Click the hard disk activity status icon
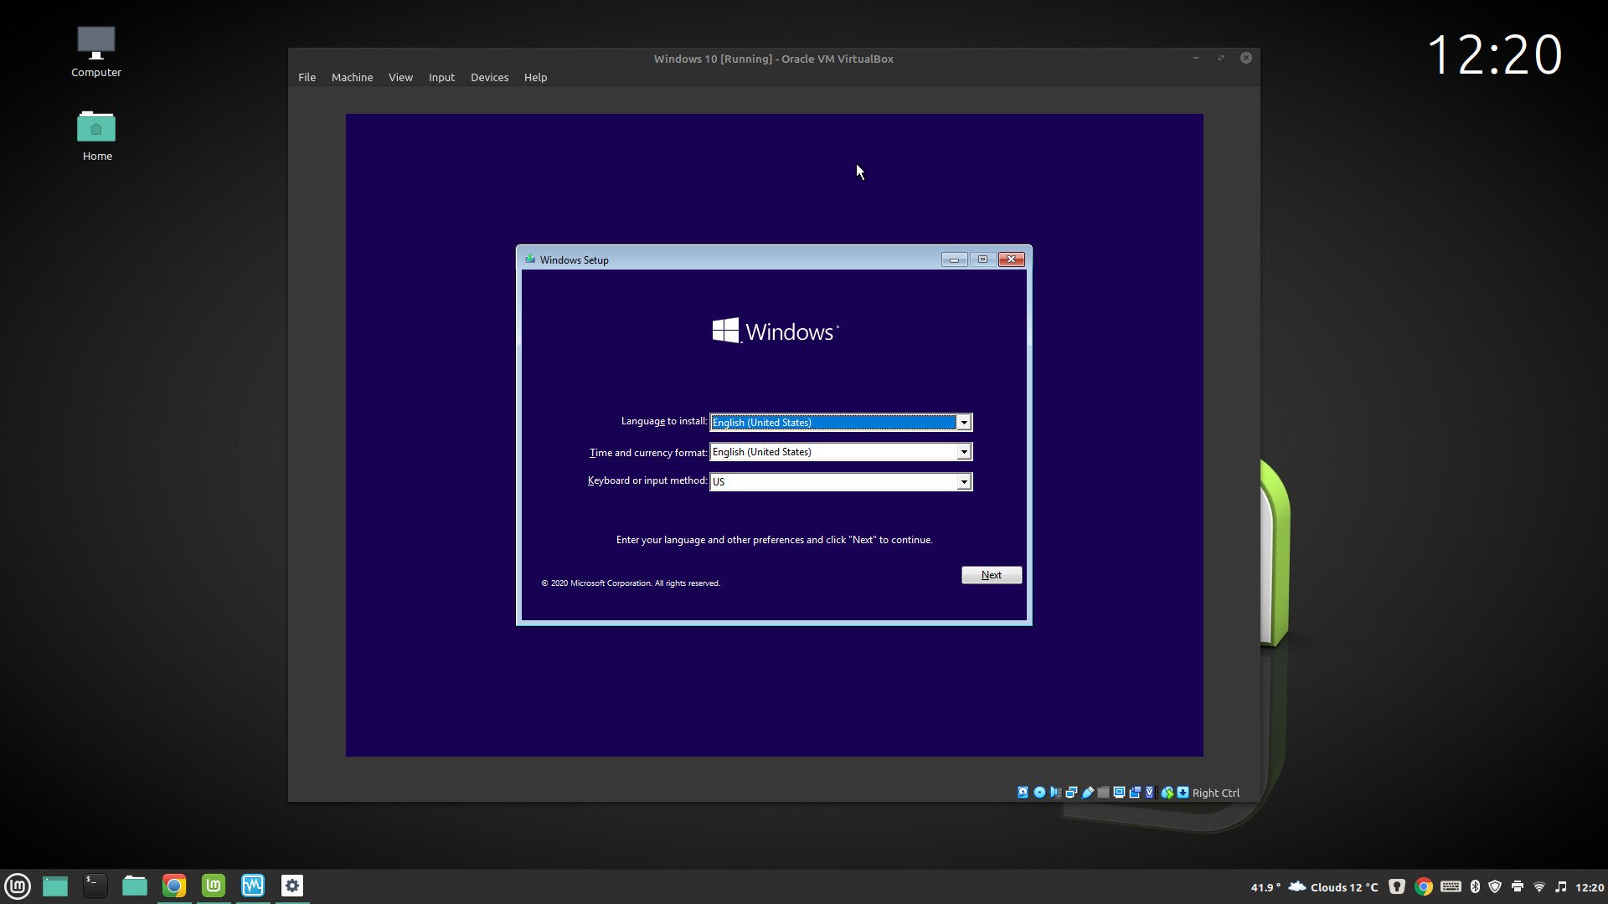Image resolution: width=1608 pixels, height=904 pixels. point(1023,792)
